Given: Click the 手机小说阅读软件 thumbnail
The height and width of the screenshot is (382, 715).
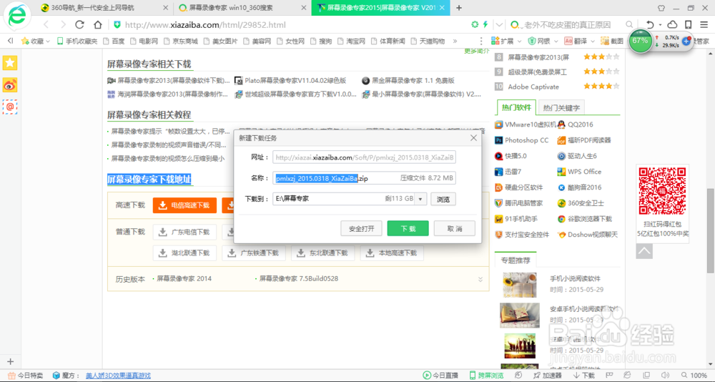Looking at the screenshot, I should pyautogui.click(x=519, y=285).
